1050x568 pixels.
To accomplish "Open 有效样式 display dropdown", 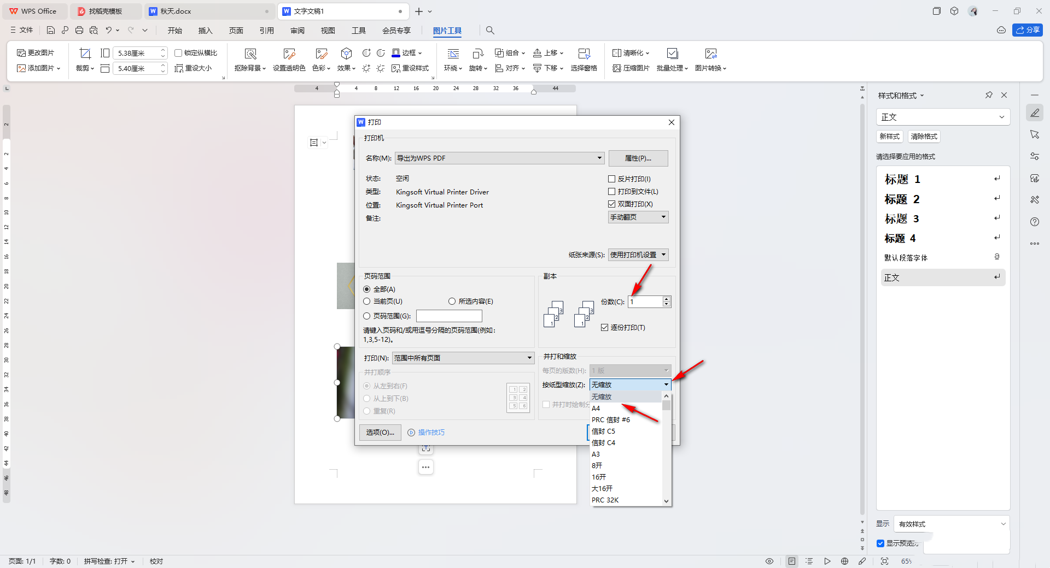I will (952, 524).
